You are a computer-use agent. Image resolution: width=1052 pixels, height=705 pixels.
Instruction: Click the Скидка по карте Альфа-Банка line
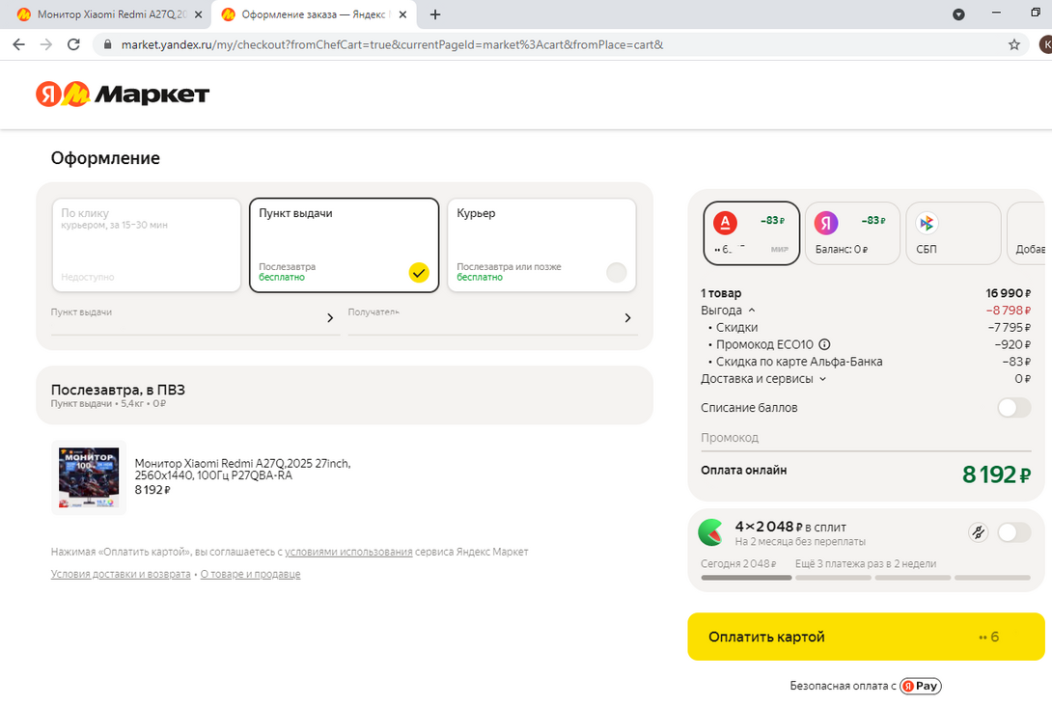point(866,362)
